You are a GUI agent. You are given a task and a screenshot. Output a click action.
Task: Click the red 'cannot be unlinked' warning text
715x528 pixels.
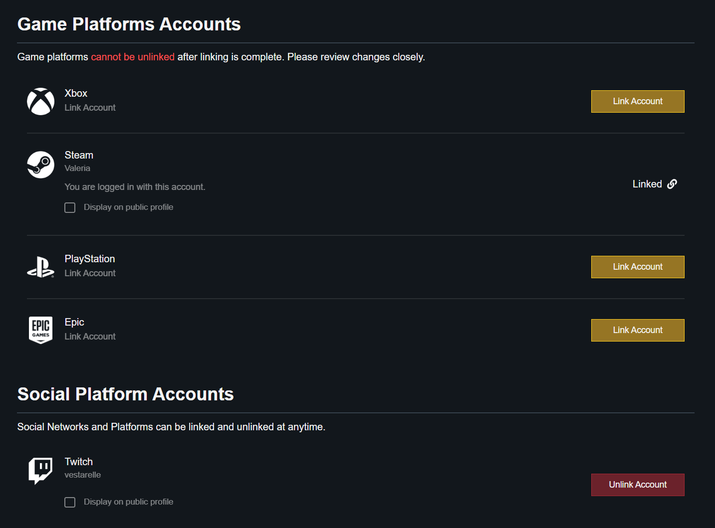(x=133, y=57)
